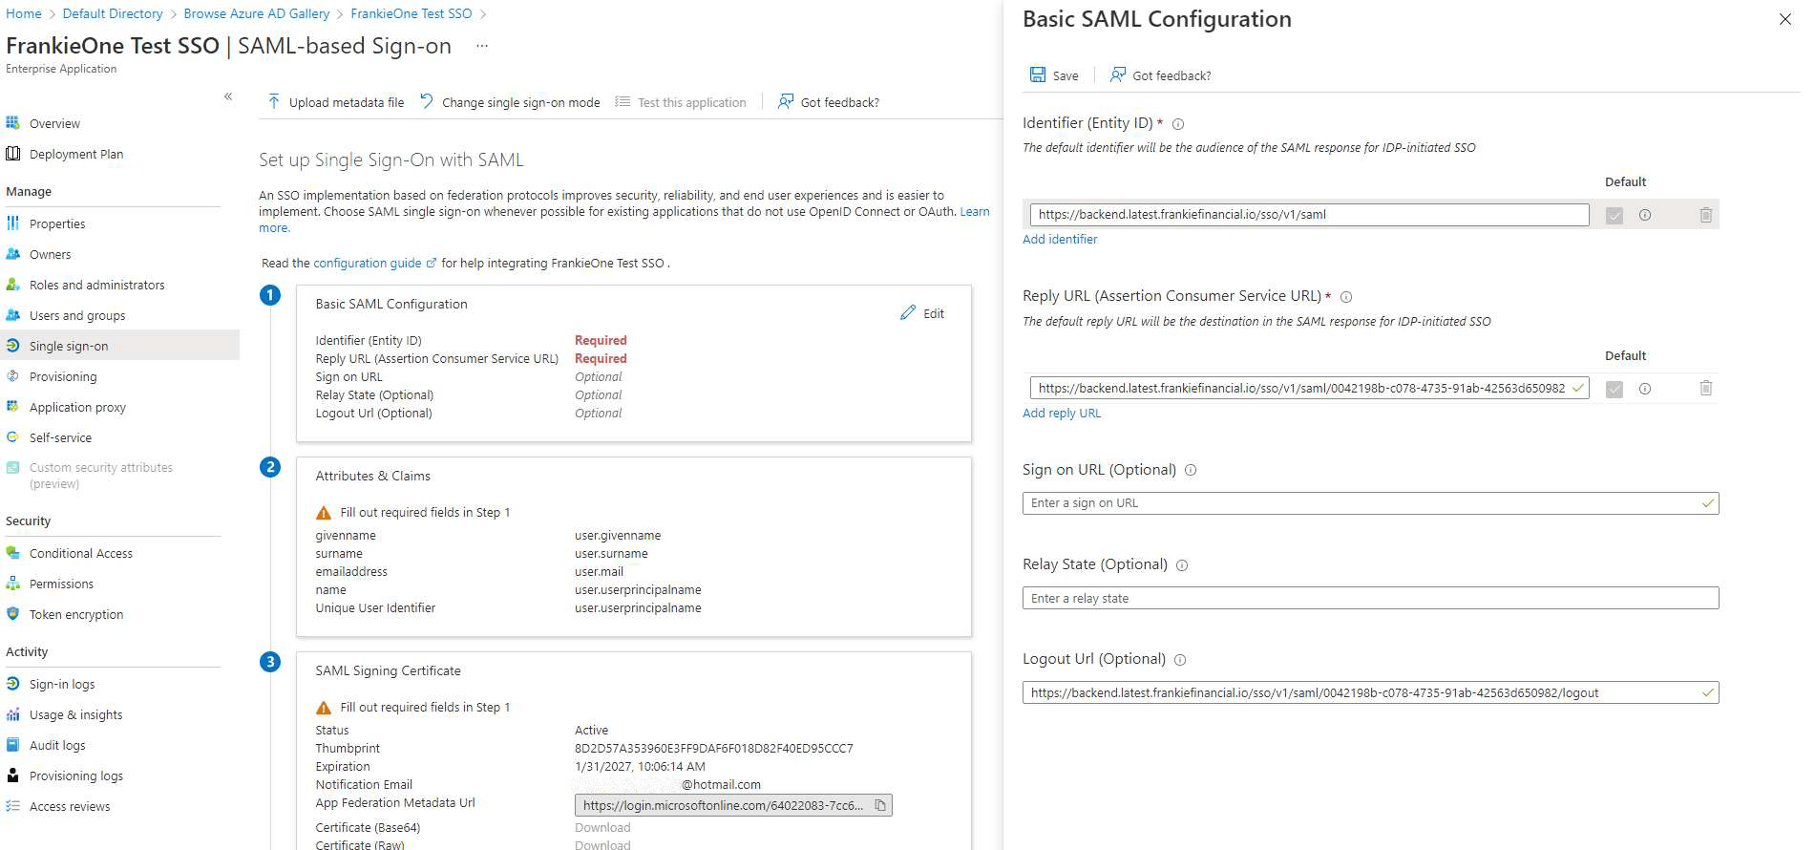The image size is (1815, 850).
Task: Click the Add reply URL link
Action: point(1061,414)
